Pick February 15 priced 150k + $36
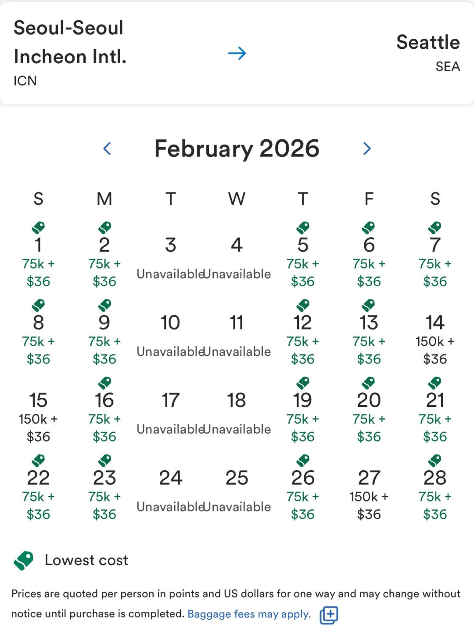The height and width of the screenshot is (635, 474). [x=38, y=417]
